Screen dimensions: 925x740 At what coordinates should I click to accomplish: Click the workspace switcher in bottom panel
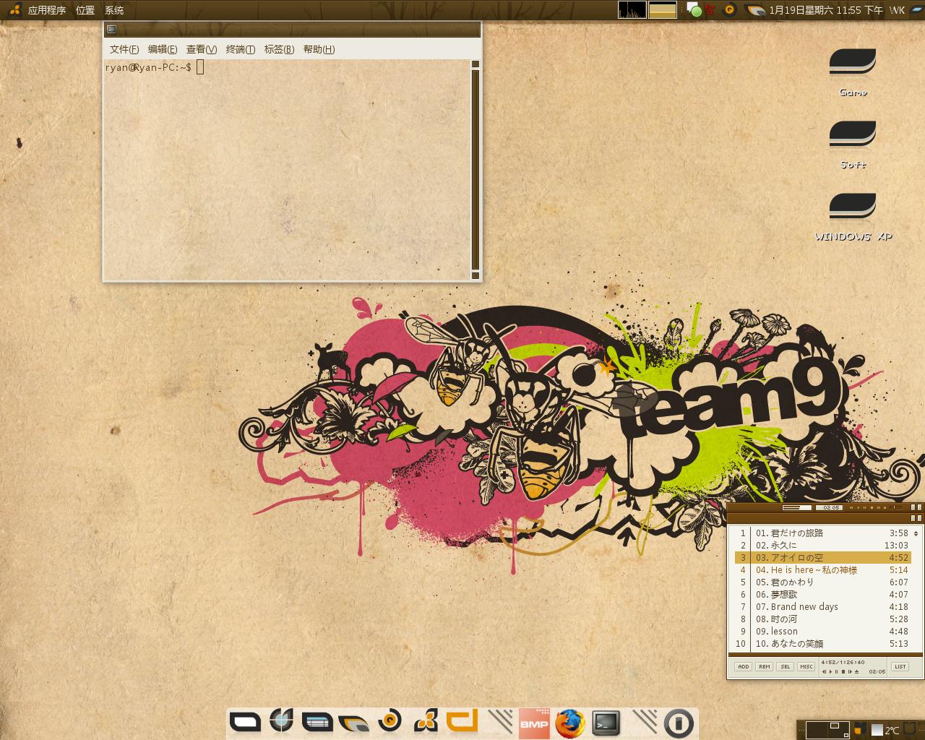tap(827, 730)
